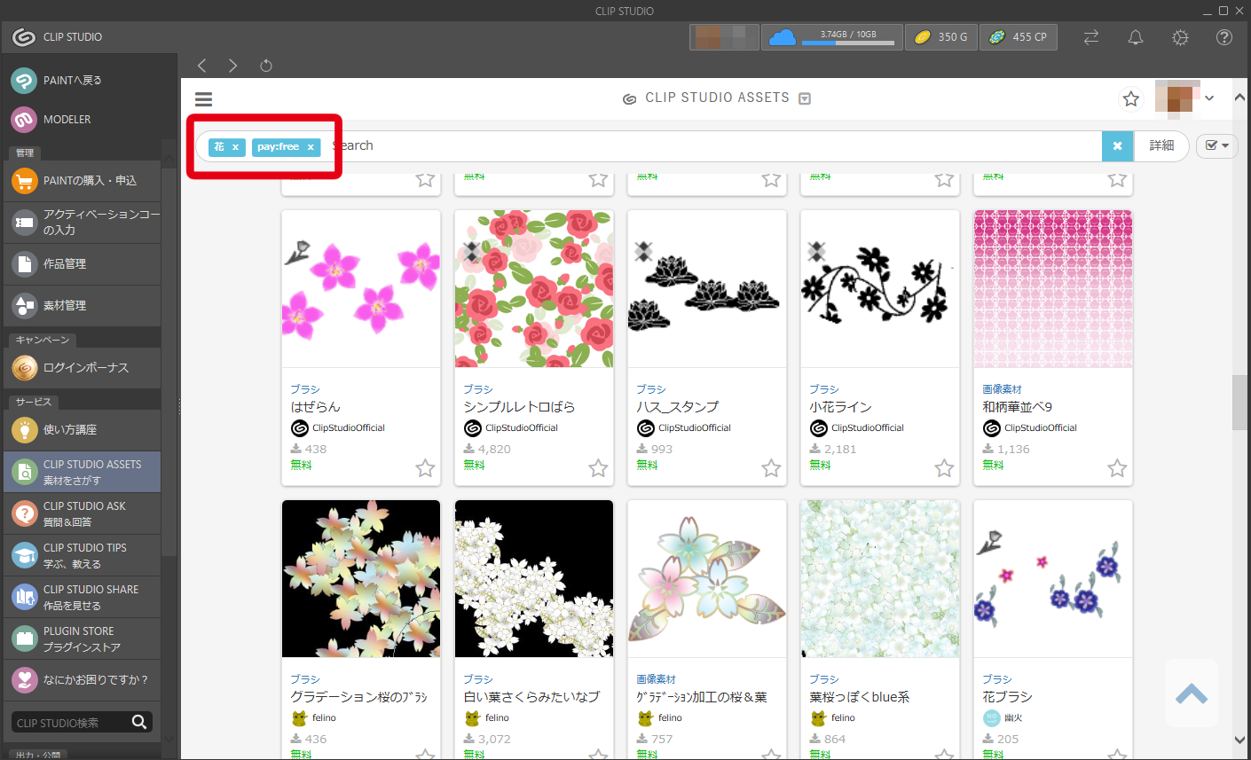Go back with the left arrow
Viewport: 1251px width, 760px height.
click(202, 66)
